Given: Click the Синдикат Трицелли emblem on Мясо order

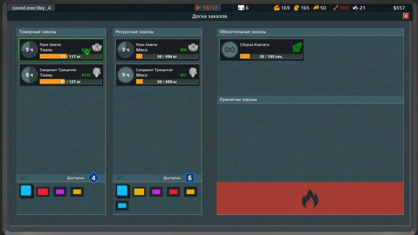Looking at the screenshot, I should [192, 71].
